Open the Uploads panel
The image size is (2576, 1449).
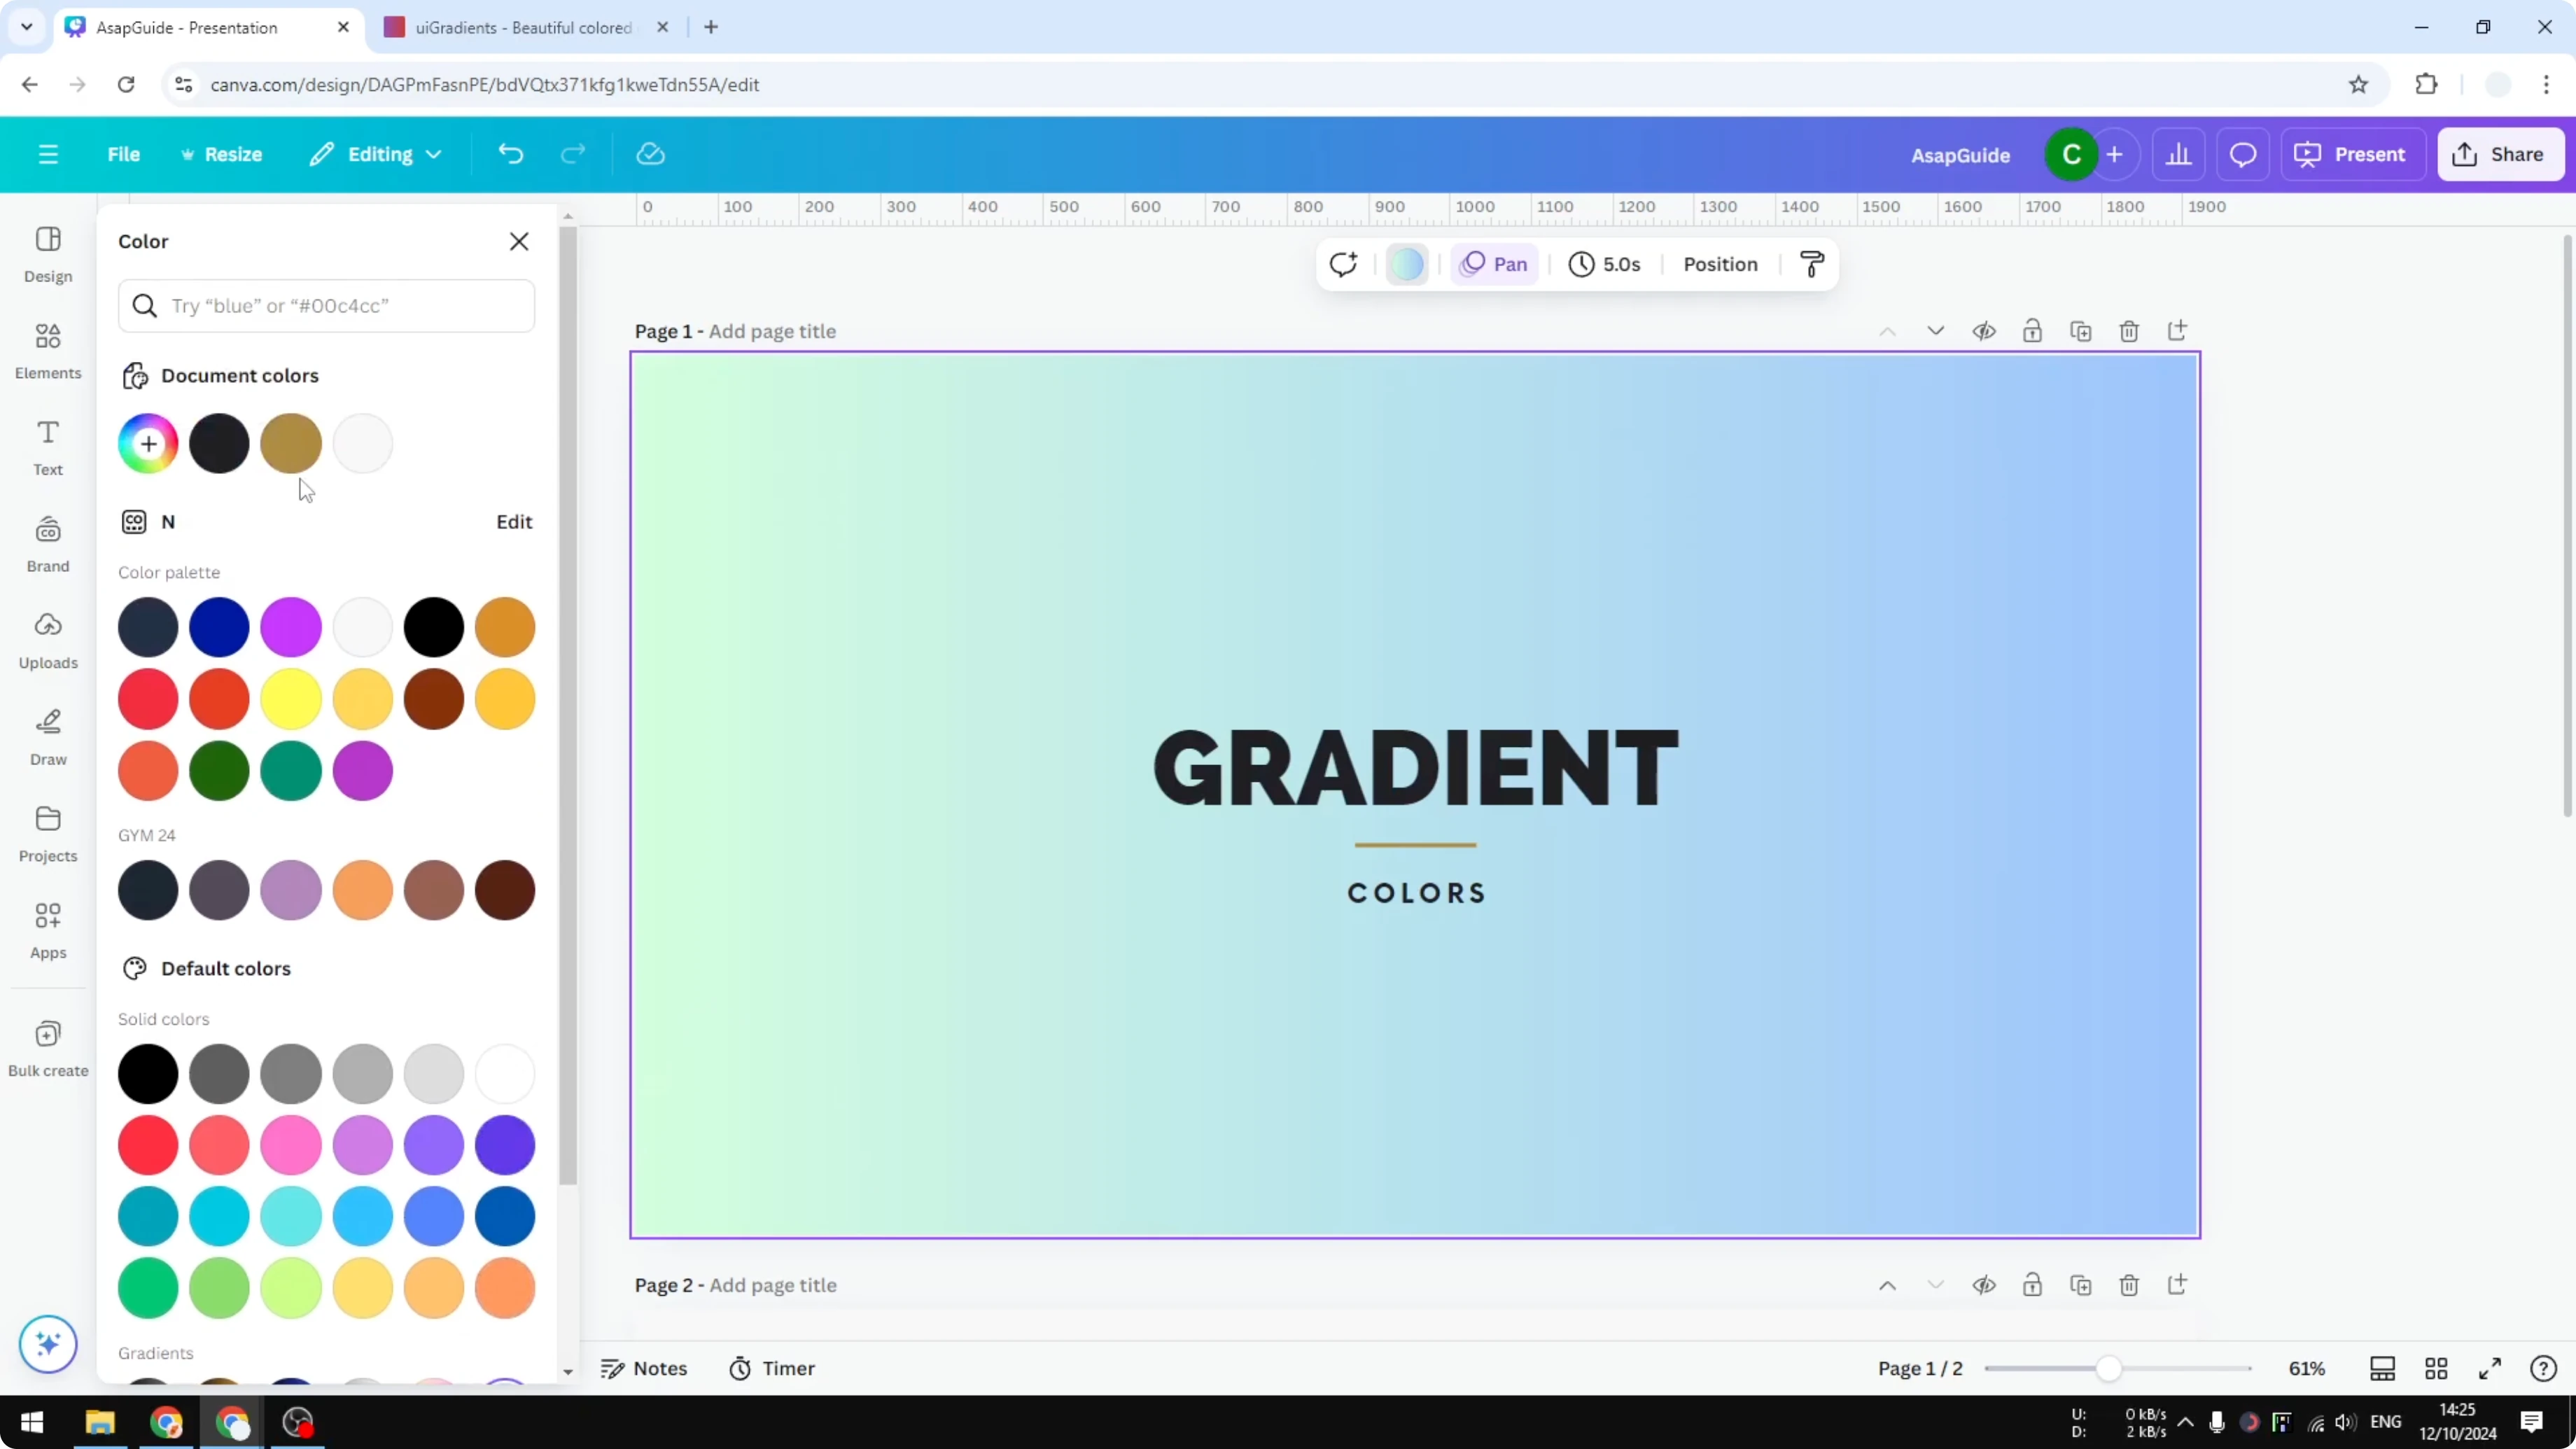pyautogui.click(x=47, y=640)
